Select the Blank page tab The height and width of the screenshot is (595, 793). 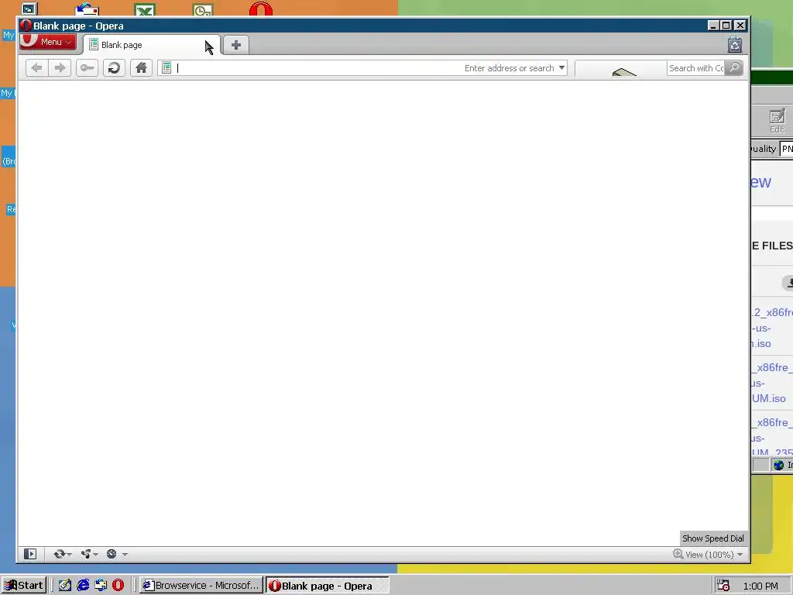tap(152, 45)
